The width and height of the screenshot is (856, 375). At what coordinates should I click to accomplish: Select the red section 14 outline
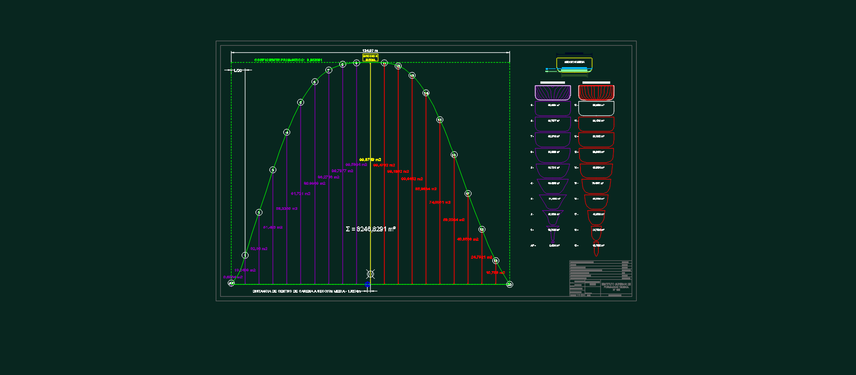pyautogui.click(x=596, y=171)
